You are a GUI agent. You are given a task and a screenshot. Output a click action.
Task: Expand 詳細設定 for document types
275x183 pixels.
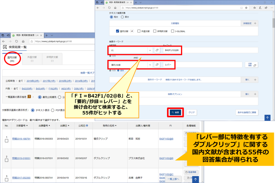249,23
